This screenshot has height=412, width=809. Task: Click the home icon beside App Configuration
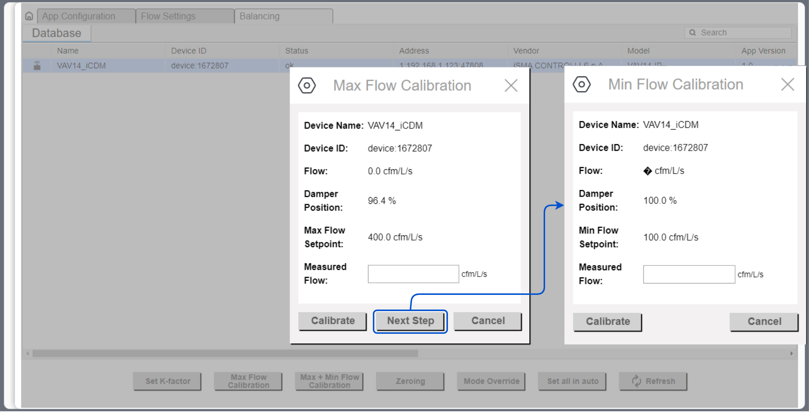29,16
